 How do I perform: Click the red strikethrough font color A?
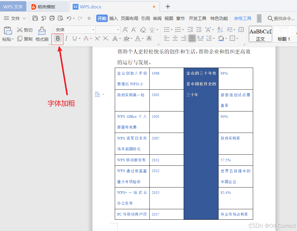(x=86, y=39)
